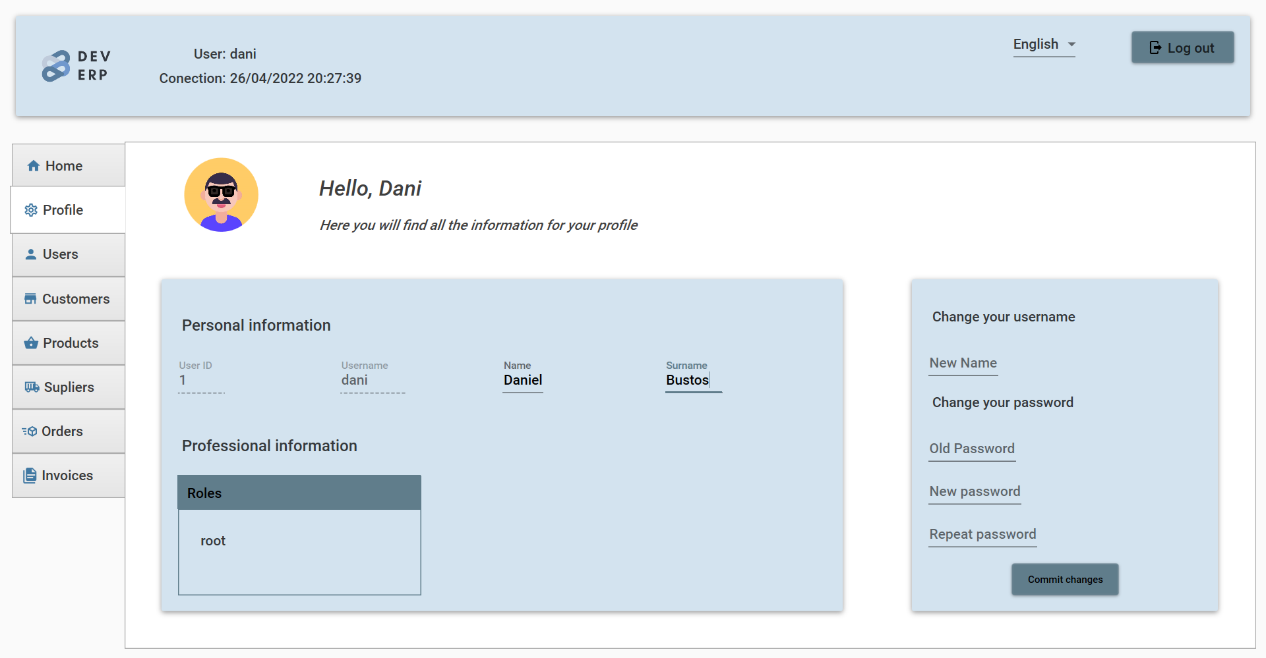The height and width of the screenshot is (658, 1266).
Task: Click the profile avatar image
Action: [x=221, y=194]
